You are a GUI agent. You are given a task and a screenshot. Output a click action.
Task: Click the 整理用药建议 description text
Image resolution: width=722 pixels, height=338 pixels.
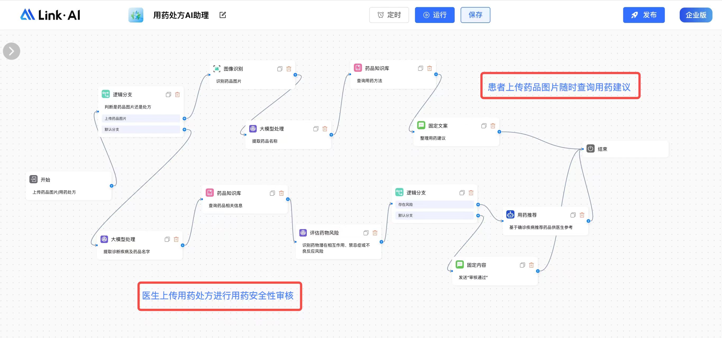[433, 139]
